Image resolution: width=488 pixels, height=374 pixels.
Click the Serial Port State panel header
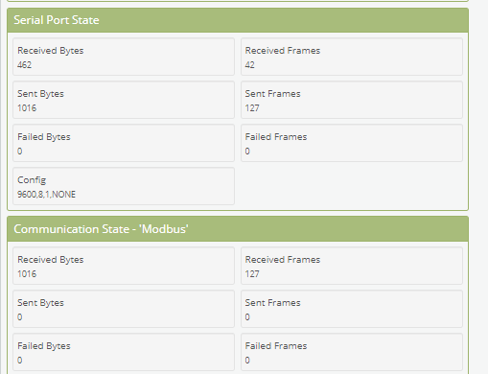[238, 20]
